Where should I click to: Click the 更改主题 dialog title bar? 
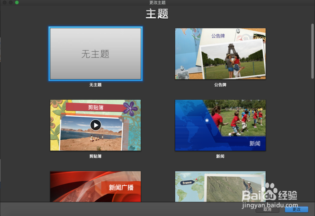(x=157, y=3)
